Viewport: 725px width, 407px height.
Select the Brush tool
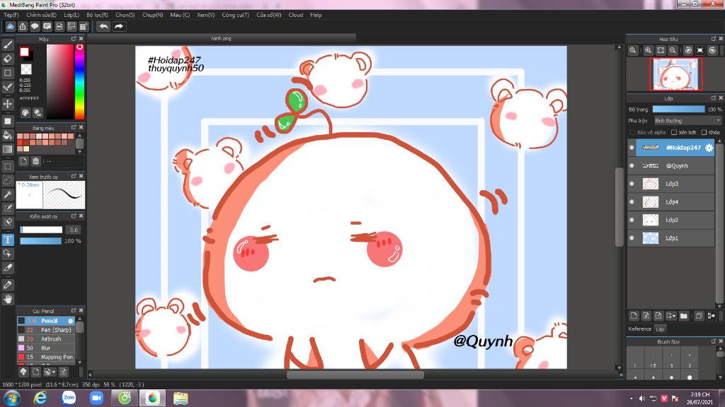(x=7, y=45)
